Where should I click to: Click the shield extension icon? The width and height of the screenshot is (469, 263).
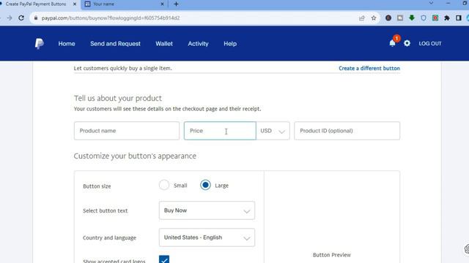(424, 18)
